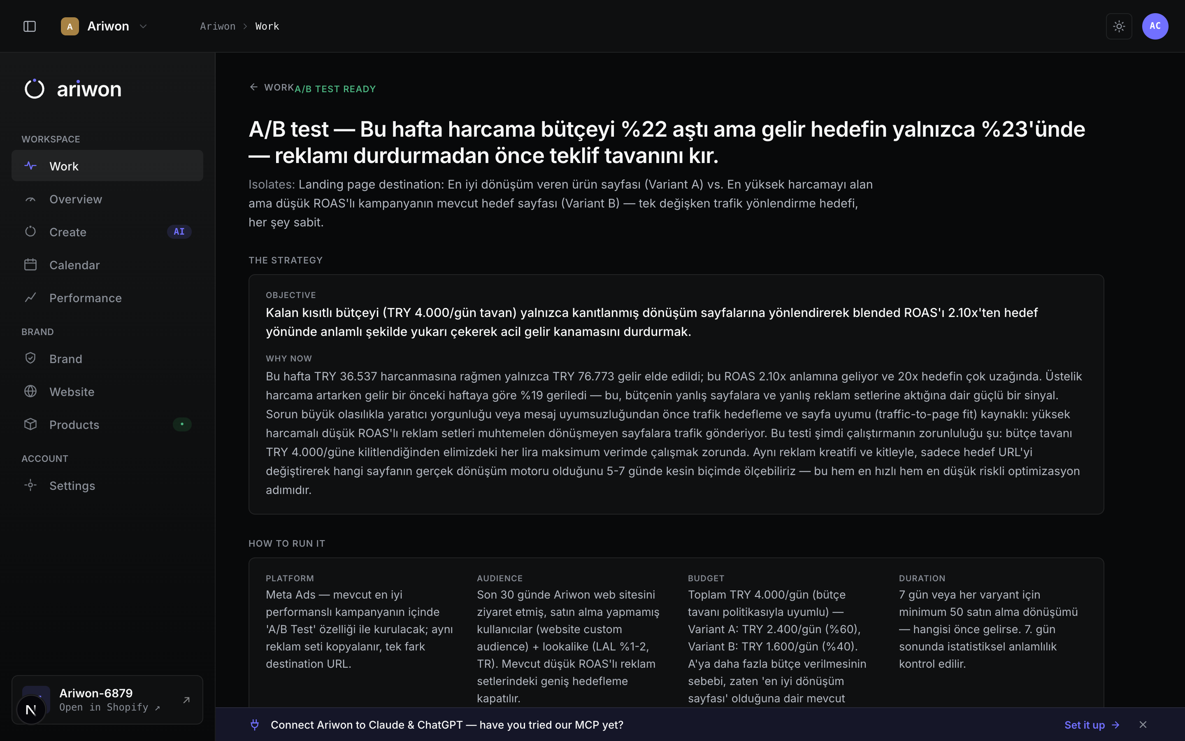
Task: Click the Create spinner icon
Action: click(30, 231)
